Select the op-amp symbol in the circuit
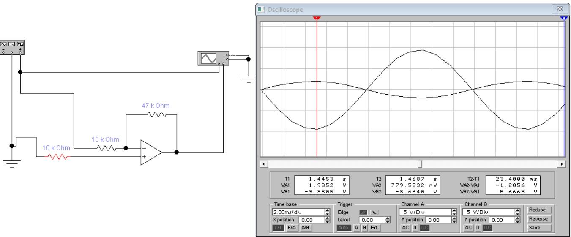The height and width of the screenshot is (237, 571). 151,152
